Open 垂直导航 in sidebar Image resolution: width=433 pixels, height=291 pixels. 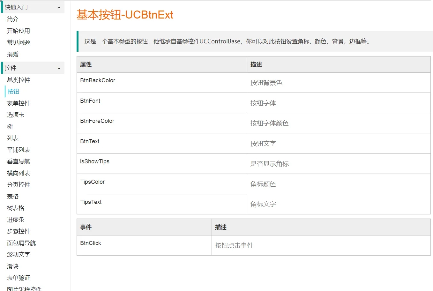[19, 161]
